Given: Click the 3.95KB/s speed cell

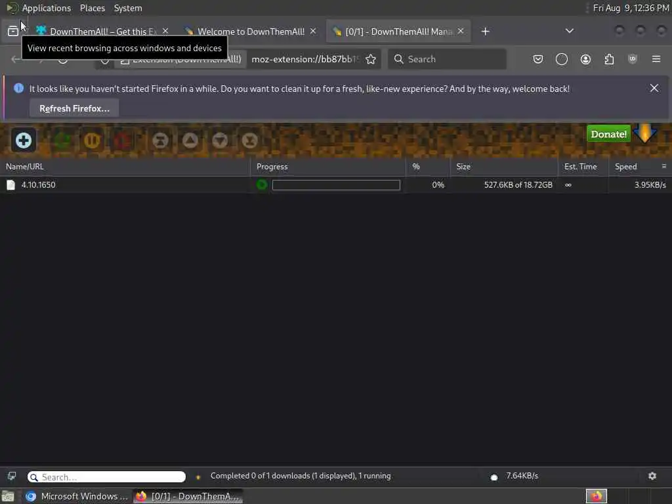Looking at the screenshot, I should pyautogui.click(x=650, y=184).
